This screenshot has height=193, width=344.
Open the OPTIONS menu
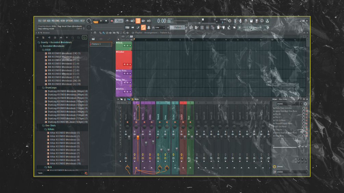tap(69, 21)
